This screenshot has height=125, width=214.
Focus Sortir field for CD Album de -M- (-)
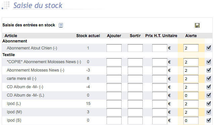click(135, 87)
